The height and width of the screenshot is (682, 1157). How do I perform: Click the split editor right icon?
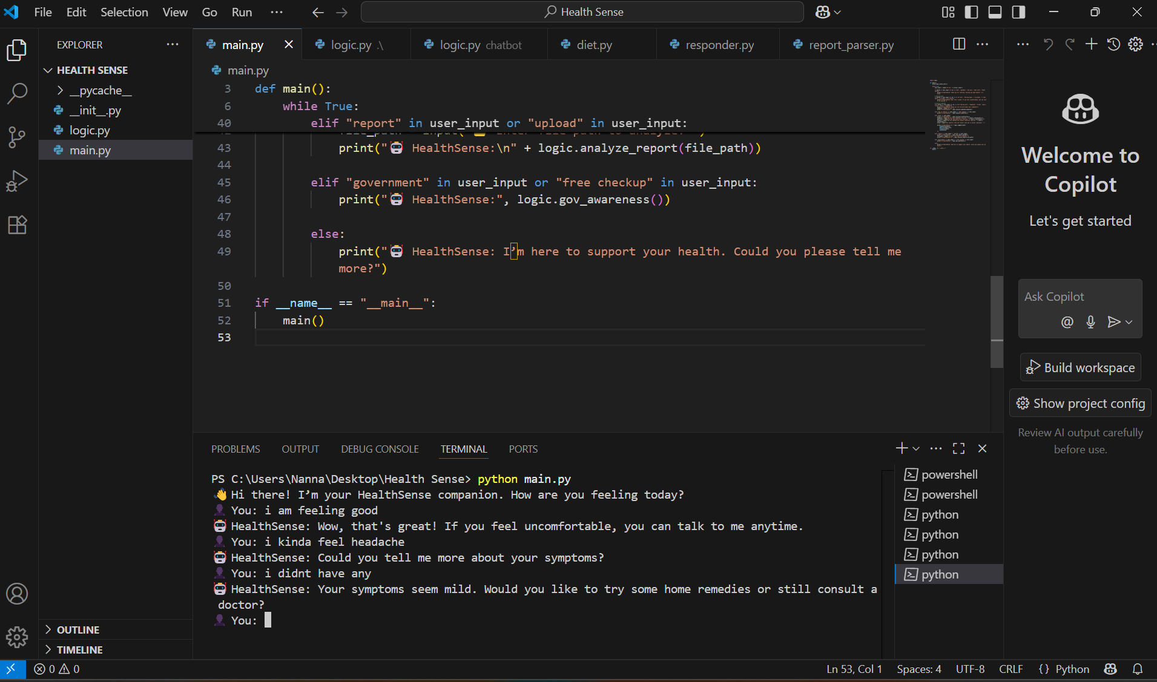click(958, 44)
